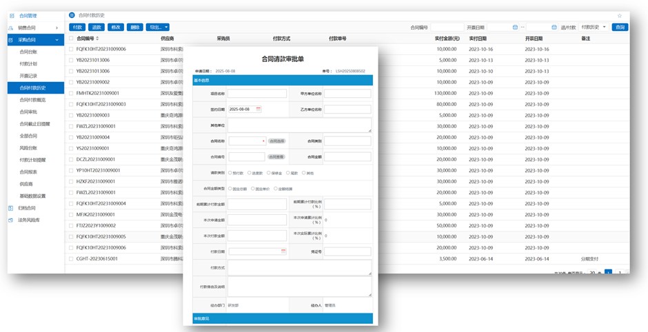Open the 付款日期 calendar icon in the form

(x=283, y=251)
